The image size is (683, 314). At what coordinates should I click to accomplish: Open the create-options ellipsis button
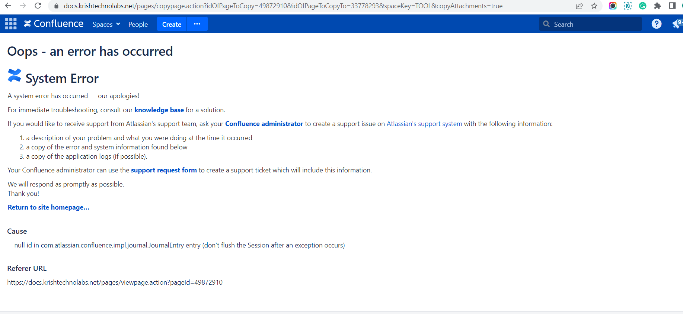click(197, 24)
